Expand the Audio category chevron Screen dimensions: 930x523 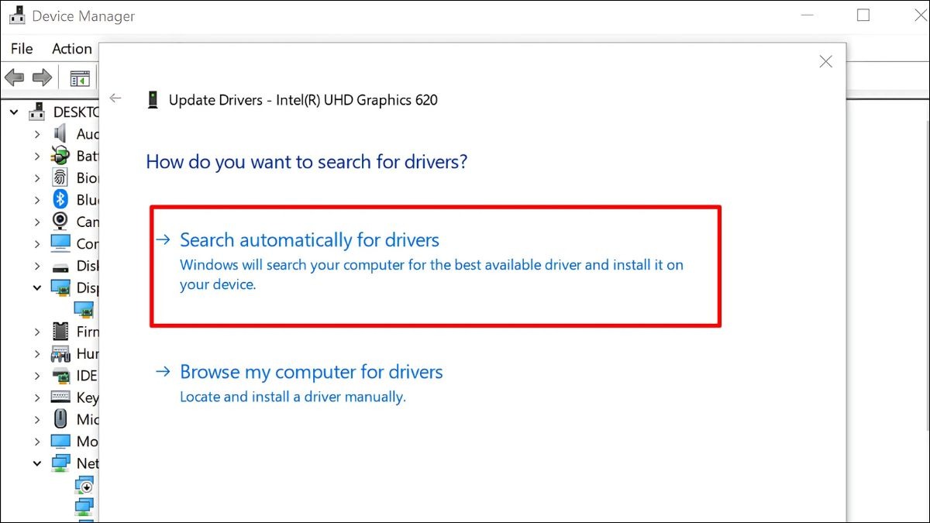[37, 134]
